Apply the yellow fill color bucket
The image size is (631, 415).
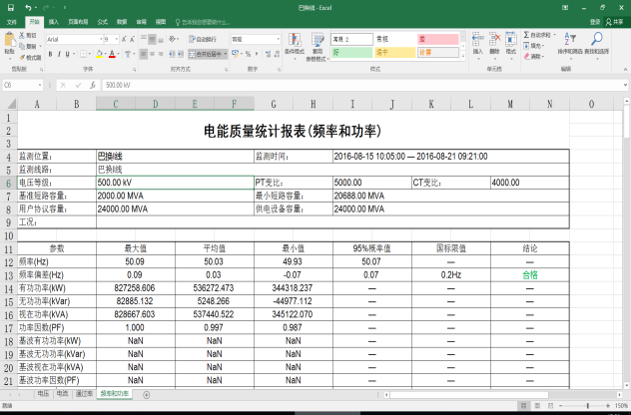(100, 54)
